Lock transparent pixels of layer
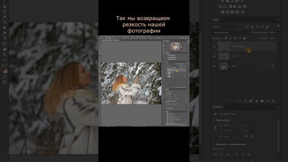This screenshot has height=162, width=288. 226,38
